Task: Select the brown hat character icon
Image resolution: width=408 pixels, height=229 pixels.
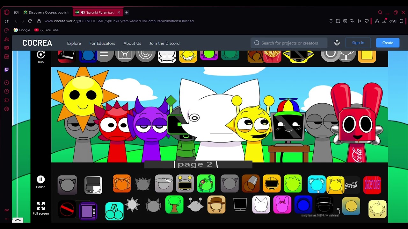Action: point(216,205)
